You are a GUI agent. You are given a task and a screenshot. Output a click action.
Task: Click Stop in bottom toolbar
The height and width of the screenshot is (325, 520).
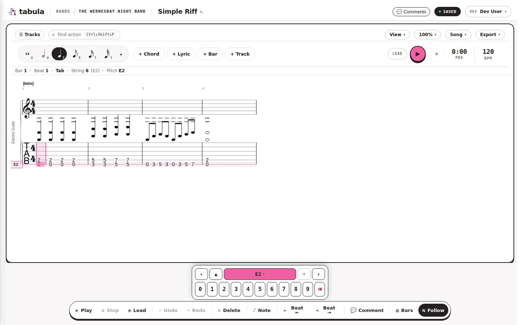[110, 310]
